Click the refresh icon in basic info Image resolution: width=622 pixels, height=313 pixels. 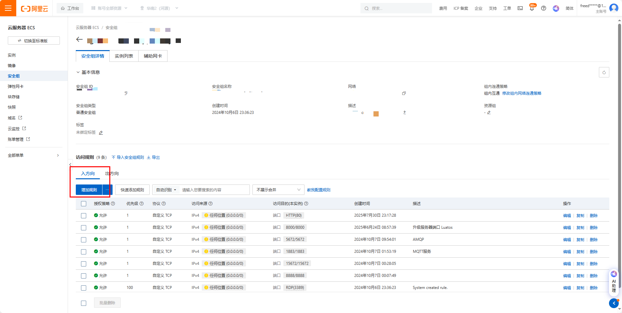click(604, 72)
